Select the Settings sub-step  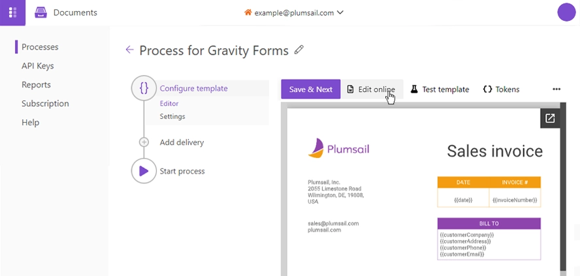pyautogui.click(x=172, y=116)
